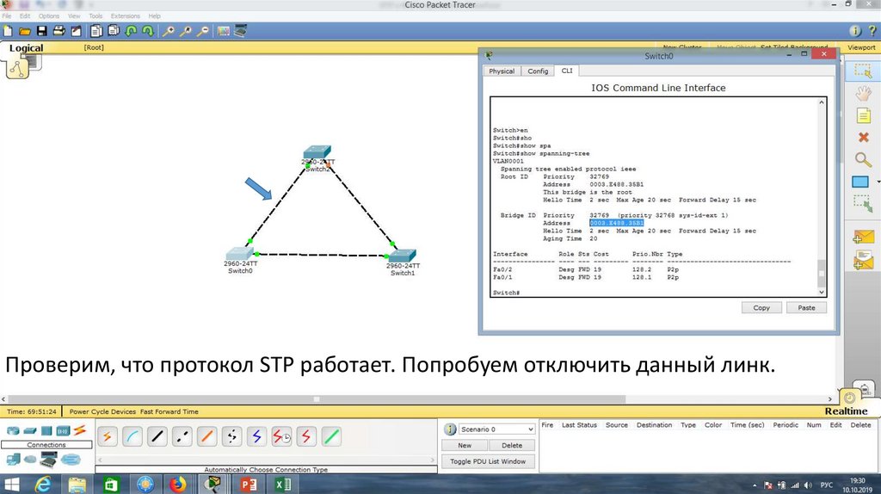Screen dimensions: 881x494
Task: Click Fast Forward Time
Action: [x=169, y=412]
